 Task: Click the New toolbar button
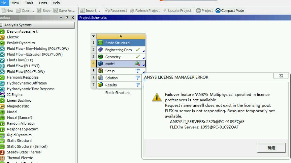click(7, 11)
